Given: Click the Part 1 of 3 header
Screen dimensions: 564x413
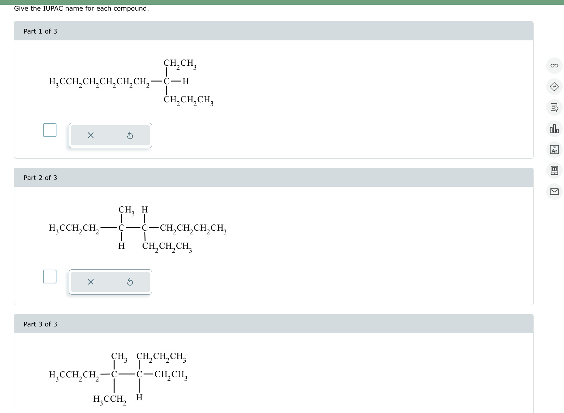Looking at the screenshot, I should 40,31.
